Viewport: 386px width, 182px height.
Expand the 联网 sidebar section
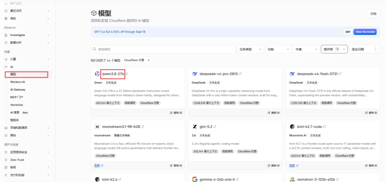click(x=48, y=167)
